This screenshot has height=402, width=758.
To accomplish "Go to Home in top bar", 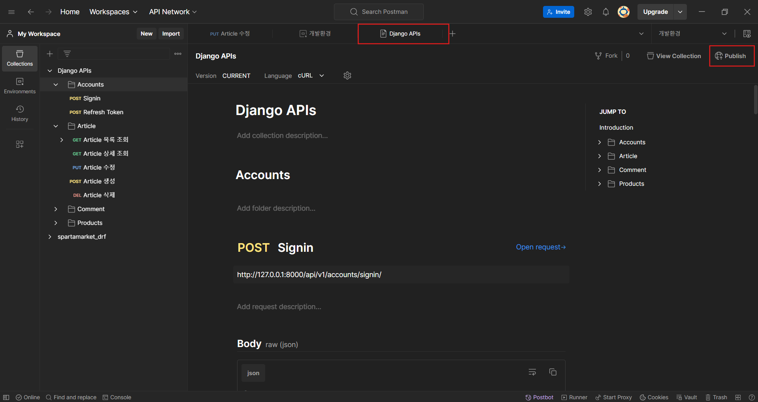I will click(70, 12).
